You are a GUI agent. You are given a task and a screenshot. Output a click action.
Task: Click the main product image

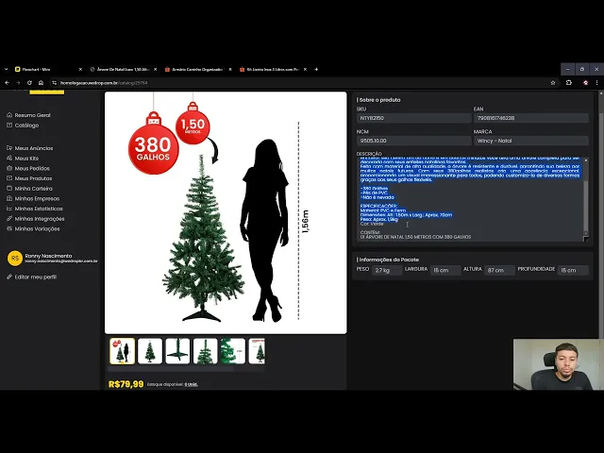[226, 212]
